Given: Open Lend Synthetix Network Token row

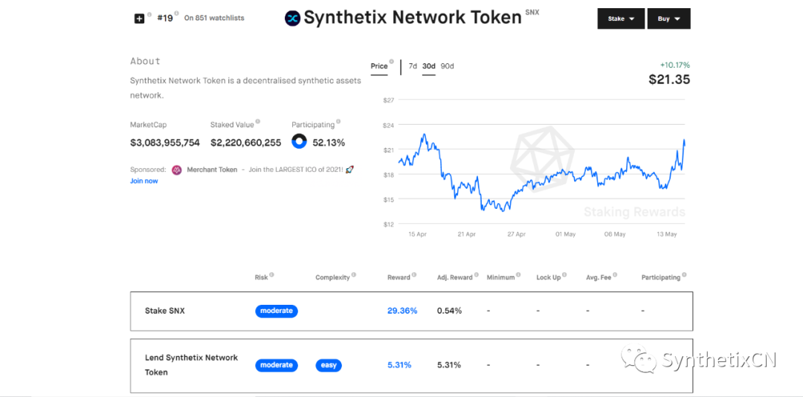Looking at the screenshot, I should [191, 365].
